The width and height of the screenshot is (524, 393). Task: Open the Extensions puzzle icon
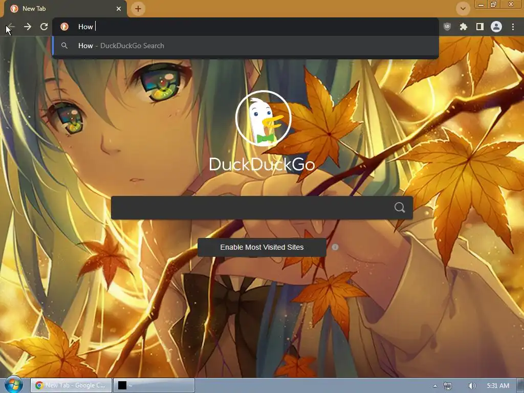coord(463,27)
